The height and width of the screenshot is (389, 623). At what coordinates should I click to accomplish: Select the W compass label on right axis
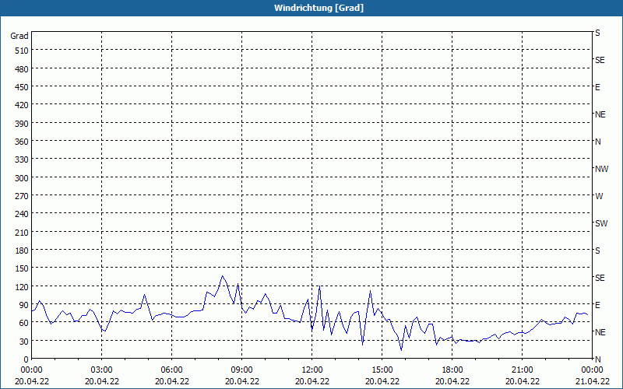coord(599,196)
